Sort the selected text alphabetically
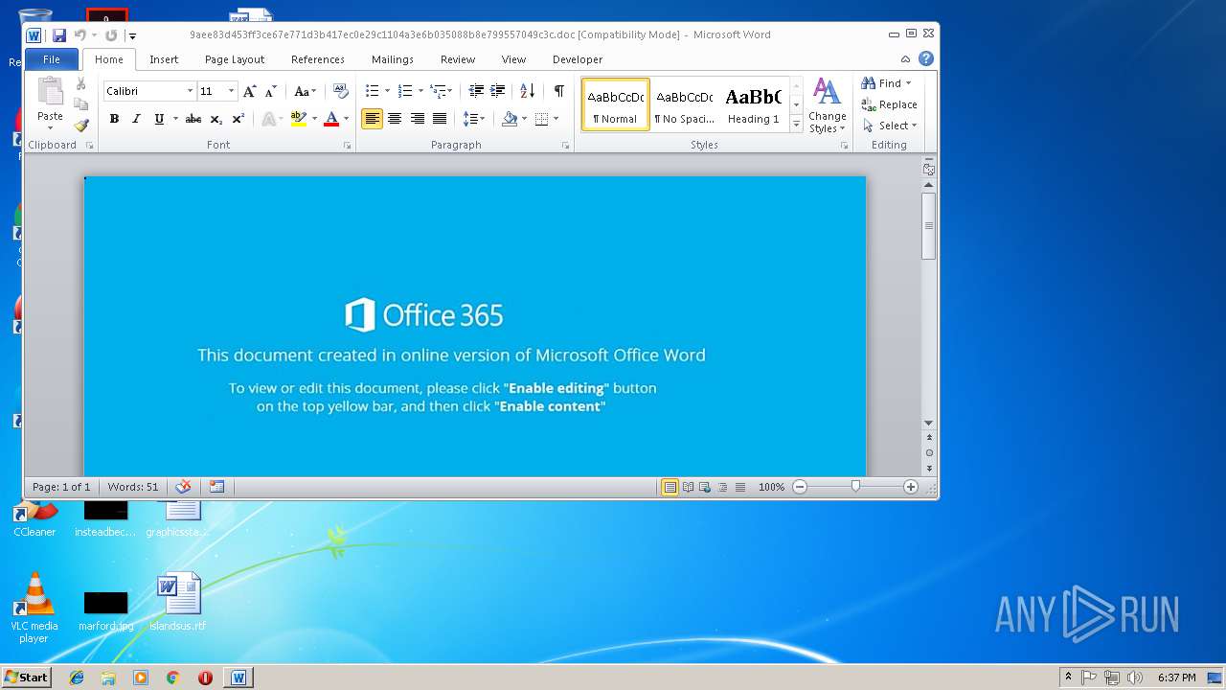 click(528, 91)
